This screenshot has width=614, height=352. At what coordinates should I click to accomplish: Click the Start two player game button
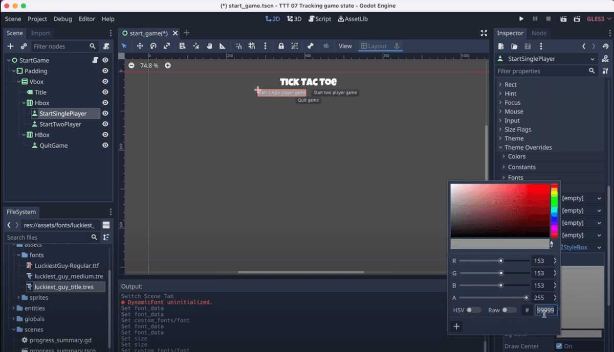click(x=335, y=92)
